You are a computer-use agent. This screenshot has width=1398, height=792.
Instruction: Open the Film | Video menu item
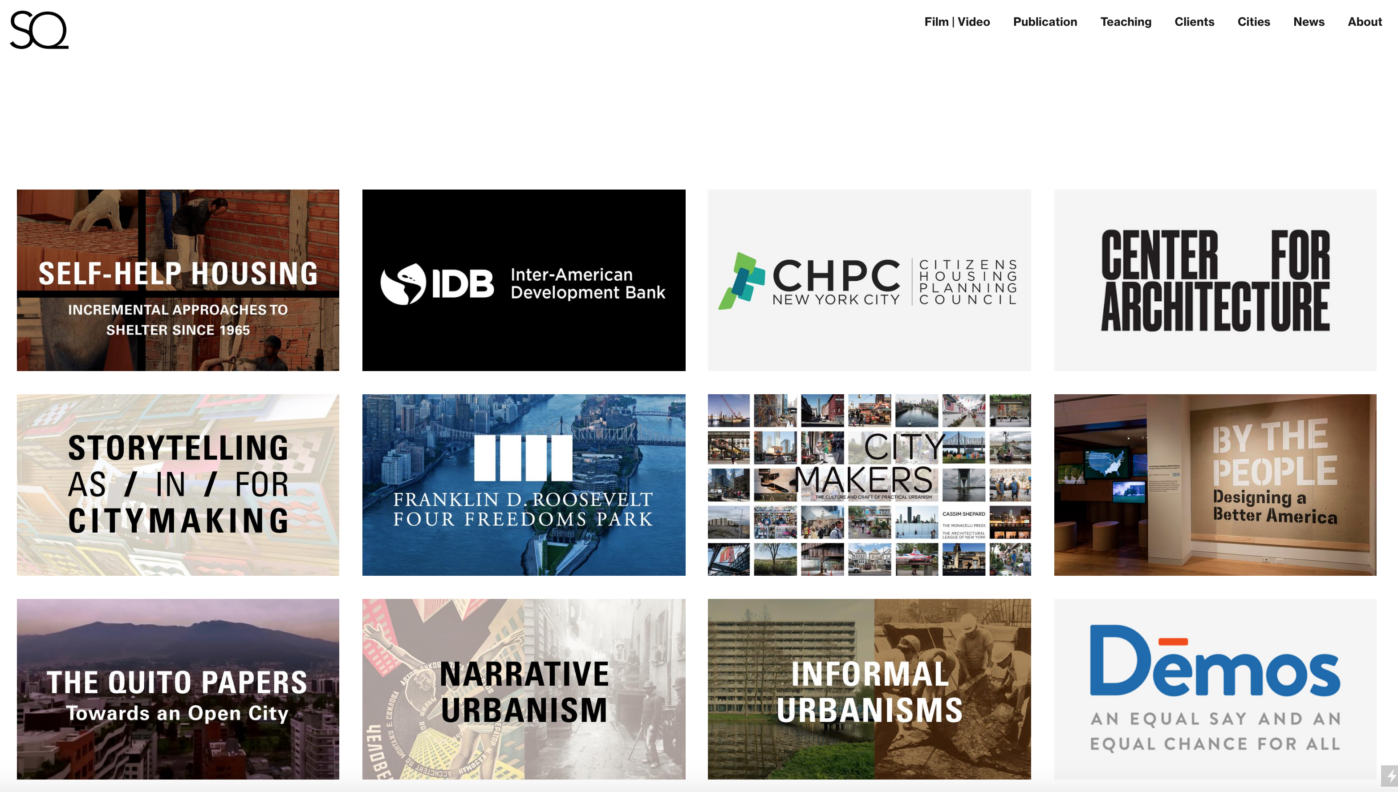[957, 22]
